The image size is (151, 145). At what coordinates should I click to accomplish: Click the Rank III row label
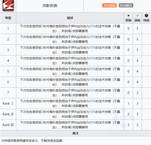click(8, 125)
